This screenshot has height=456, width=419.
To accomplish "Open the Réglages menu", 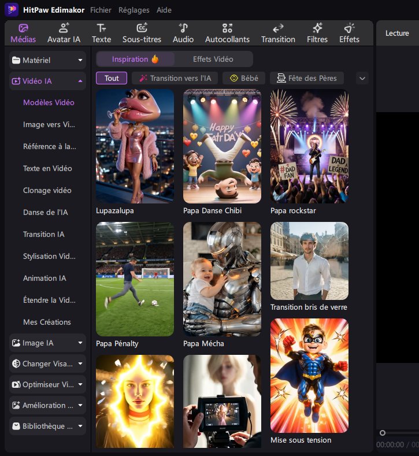I will (134, 10).
